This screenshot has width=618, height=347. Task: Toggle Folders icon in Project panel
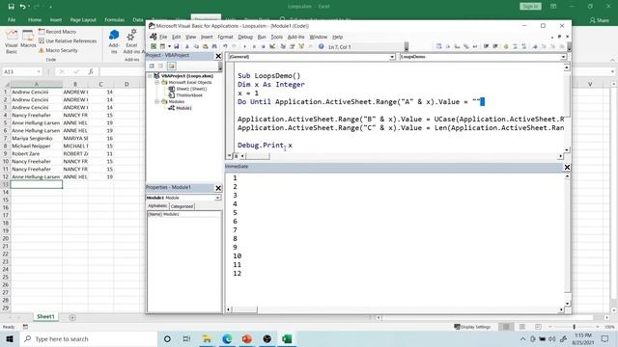[x=172, y=67]
